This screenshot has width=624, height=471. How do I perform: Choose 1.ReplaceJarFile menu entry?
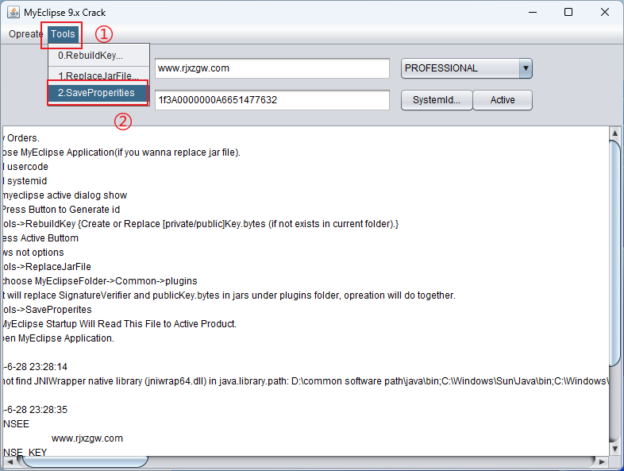pyautogui.click(x=98, y=75)
